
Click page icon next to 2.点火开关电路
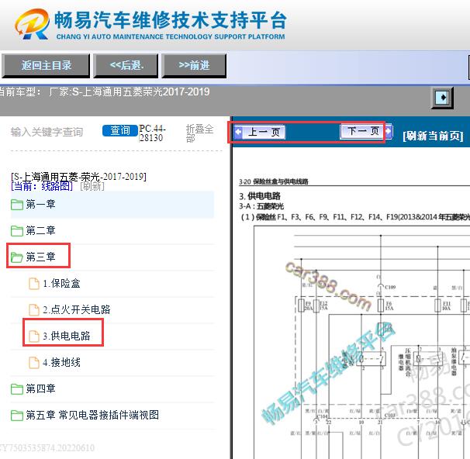coord(34,310)
